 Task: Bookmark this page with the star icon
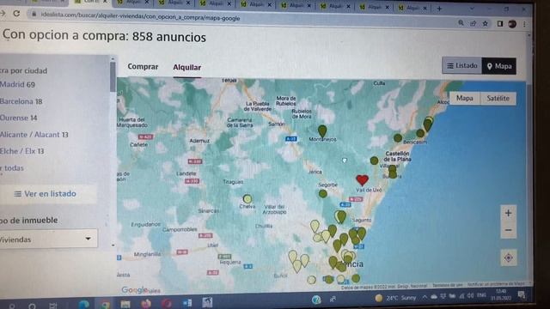click(x=486, y=23)
